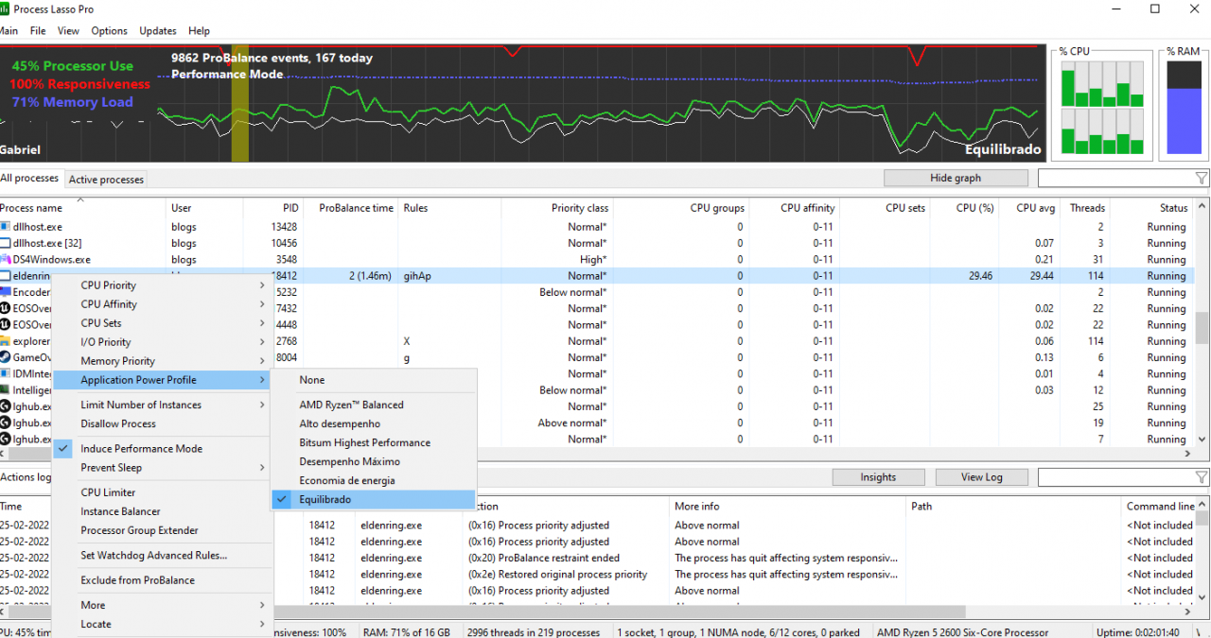The width and height of the screenshot is (1211, 638).
Task: Select the checked Equilibrado power profile
Action: (x=325, y=500)
